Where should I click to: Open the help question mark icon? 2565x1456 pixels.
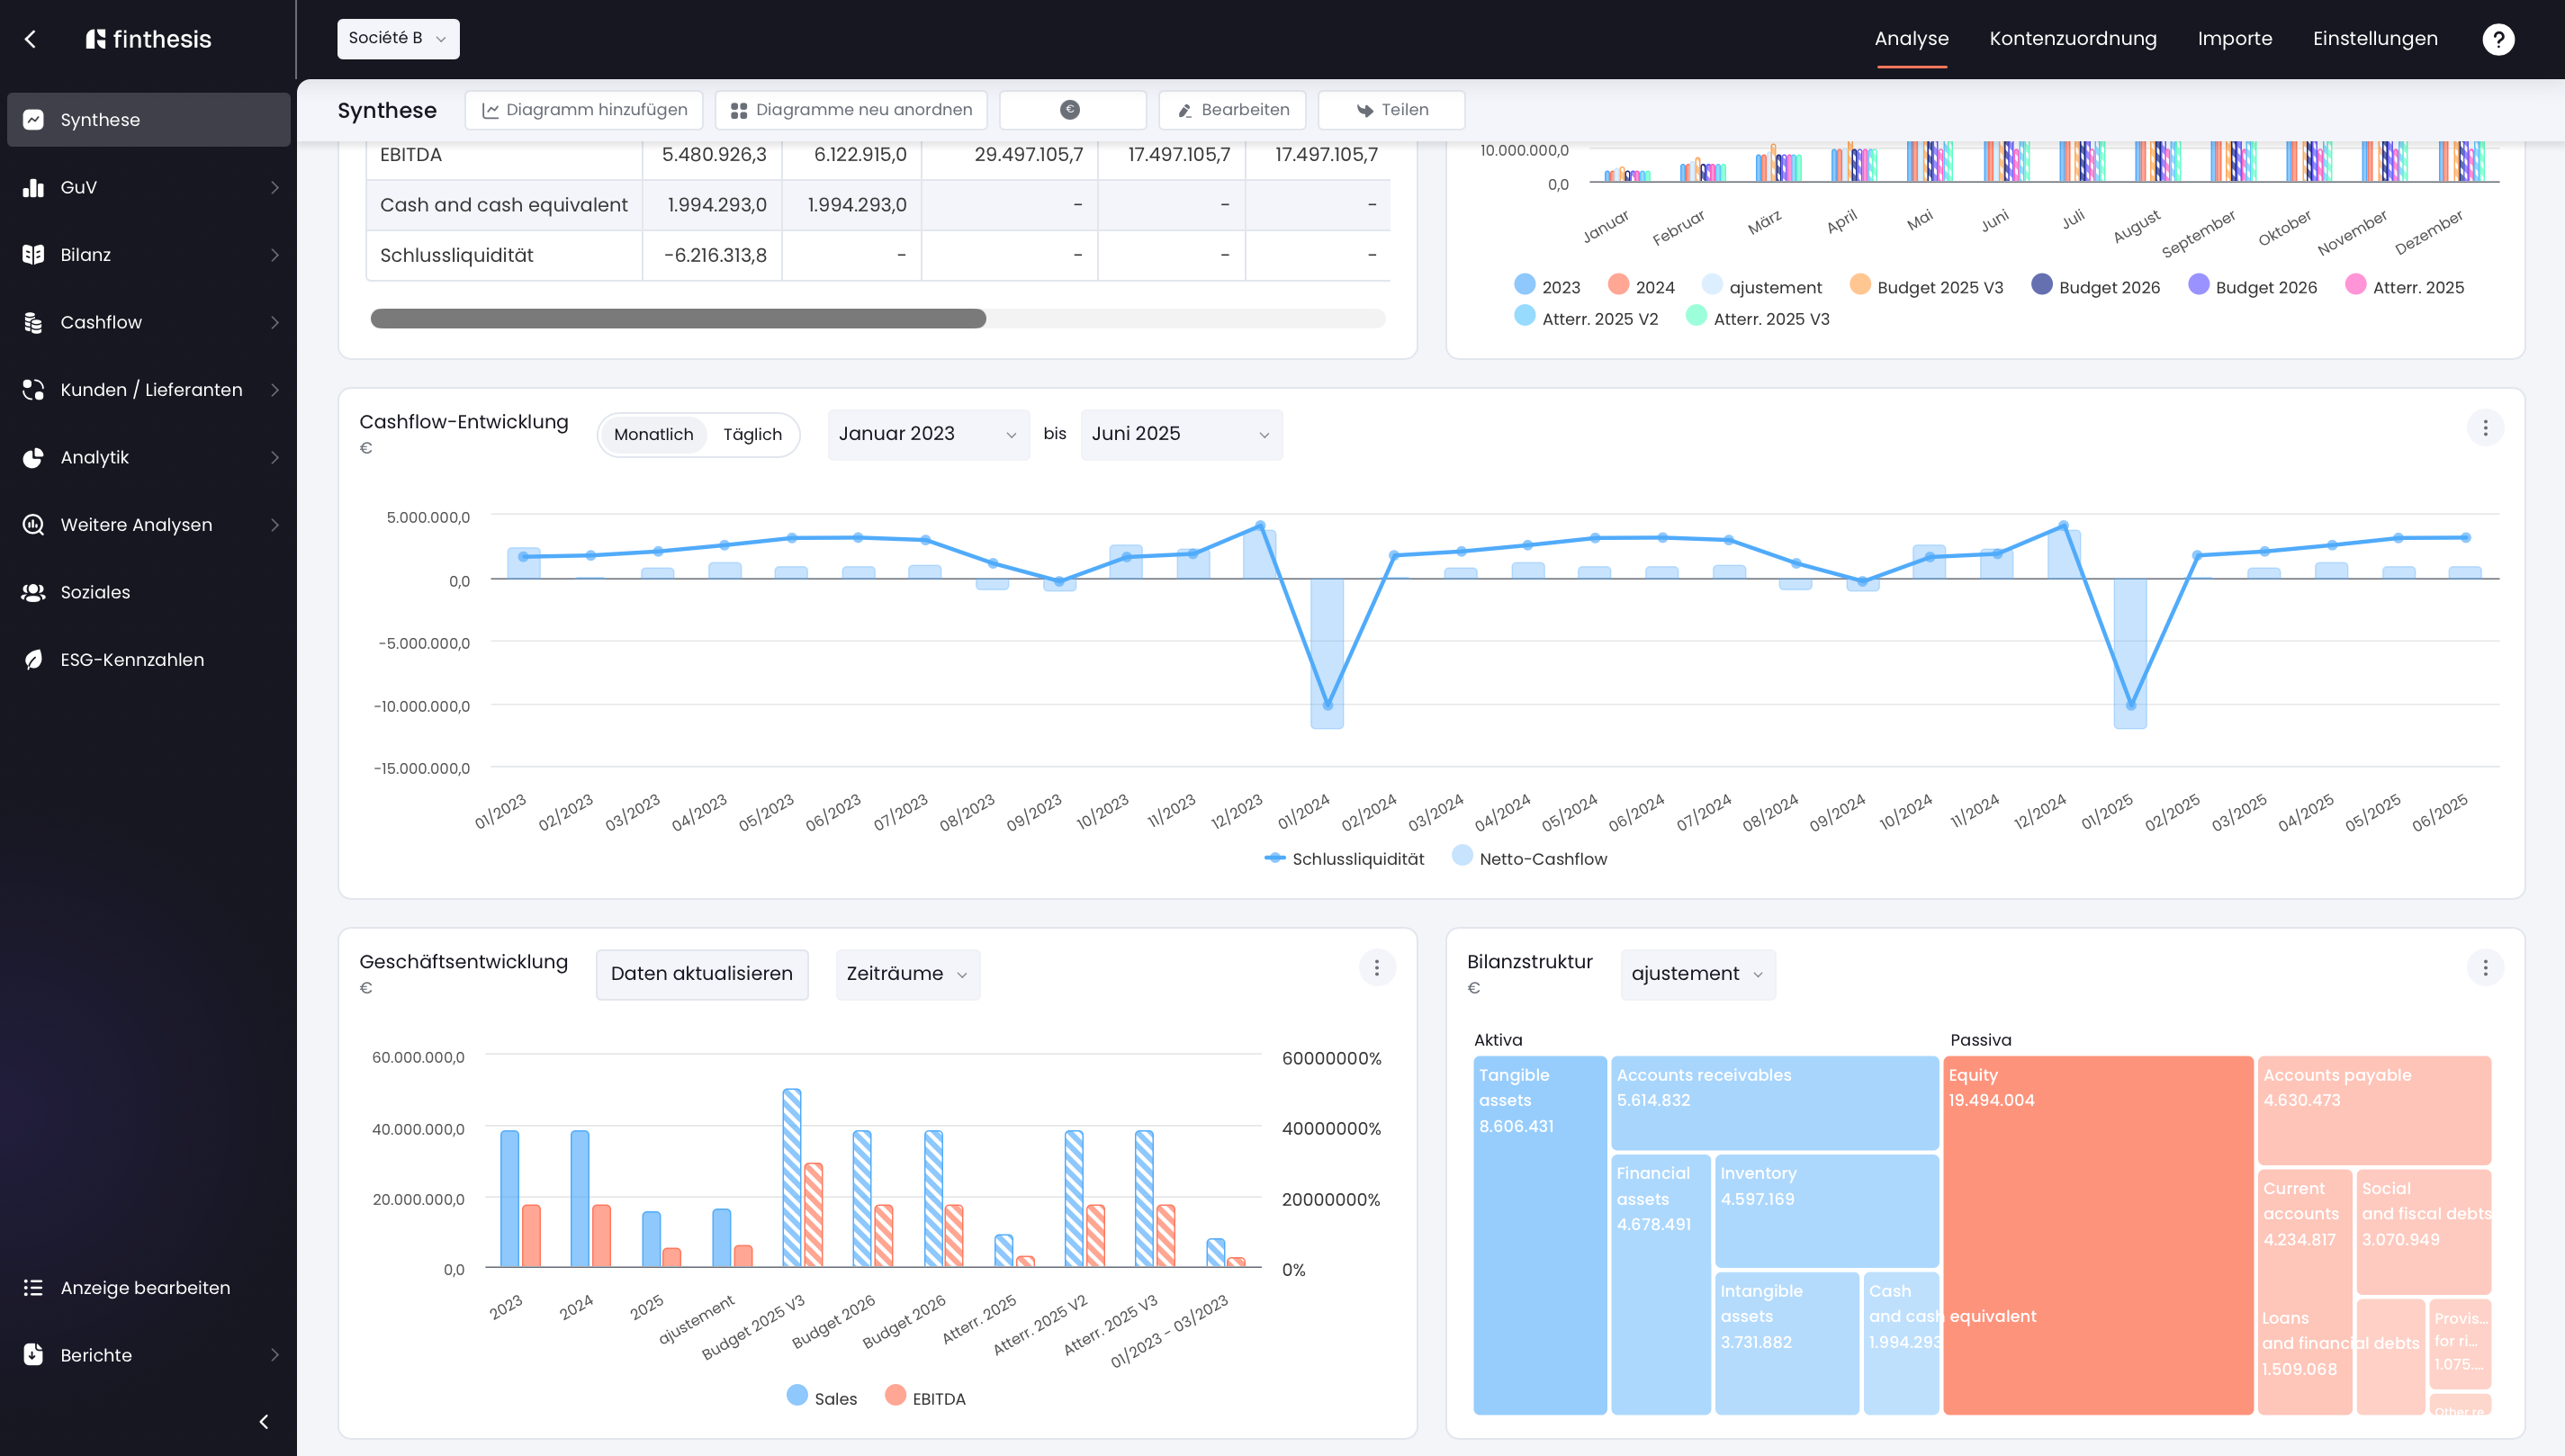2498,39
